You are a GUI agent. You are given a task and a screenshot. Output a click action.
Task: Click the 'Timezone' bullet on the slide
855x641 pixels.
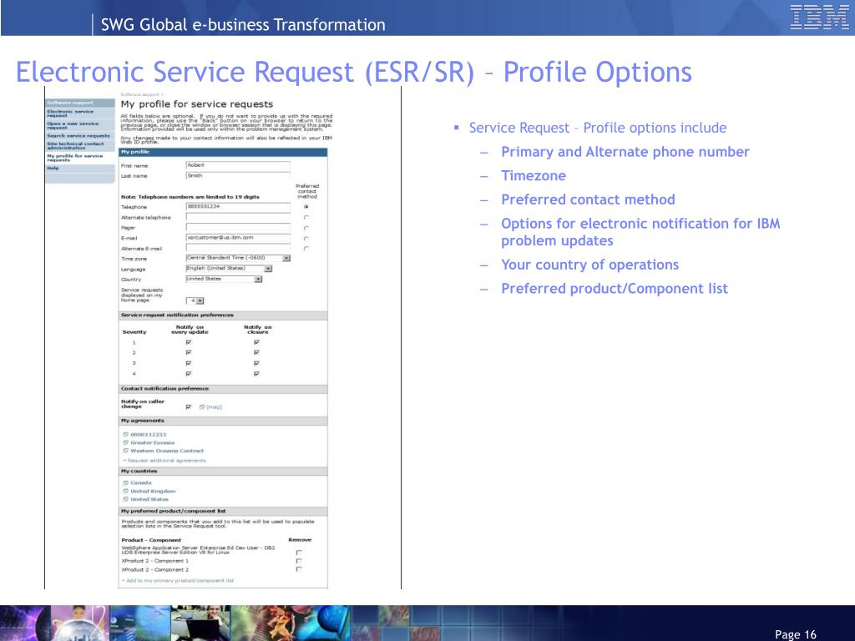point(534,175)
